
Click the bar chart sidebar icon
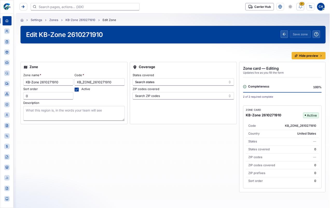coord(7,178)
